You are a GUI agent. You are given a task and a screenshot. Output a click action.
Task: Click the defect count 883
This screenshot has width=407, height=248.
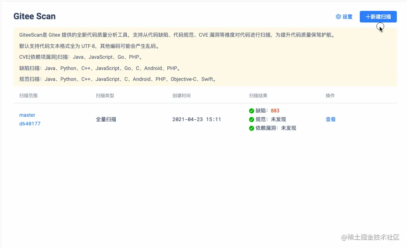click(x=275, y=111)
